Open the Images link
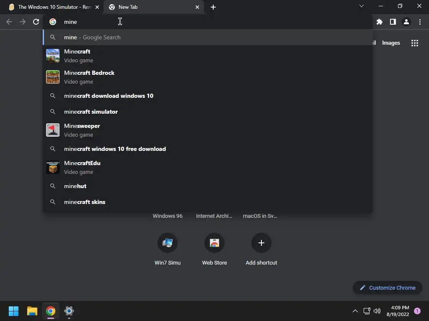Screen dimensions: 429x321 coord(391,43)
